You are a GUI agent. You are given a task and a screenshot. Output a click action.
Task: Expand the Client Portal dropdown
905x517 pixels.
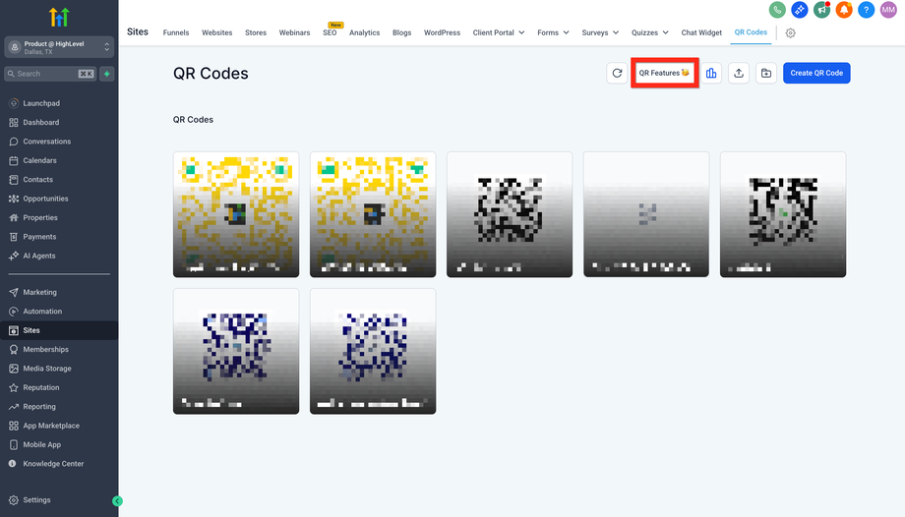499,32
